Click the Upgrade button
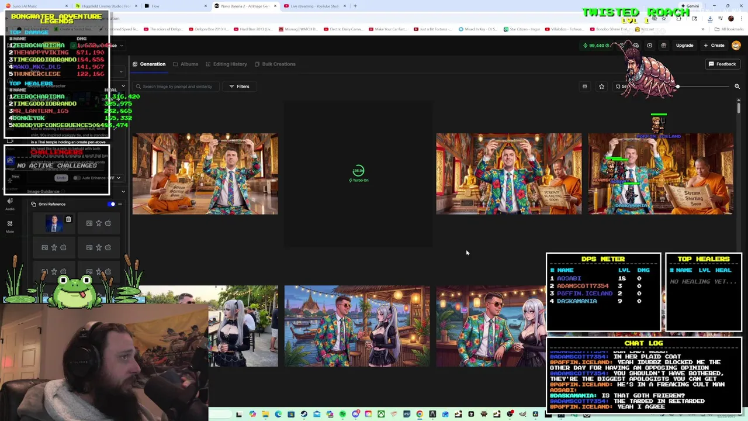 tap(684, 46)
